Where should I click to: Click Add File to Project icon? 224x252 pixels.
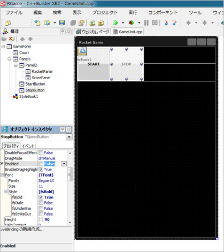coord(92,23)
